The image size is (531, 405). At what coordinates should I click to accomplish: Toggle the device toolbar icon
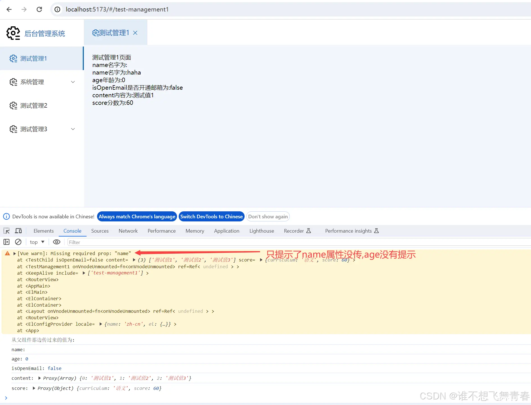tap(18, 231)
